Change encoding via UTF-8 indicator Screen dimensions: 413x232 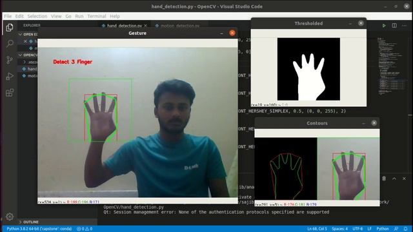(358, 229)
